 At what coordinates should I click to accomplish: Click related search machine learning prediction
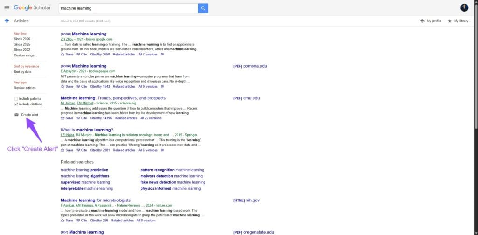click(x=84, y=170)
